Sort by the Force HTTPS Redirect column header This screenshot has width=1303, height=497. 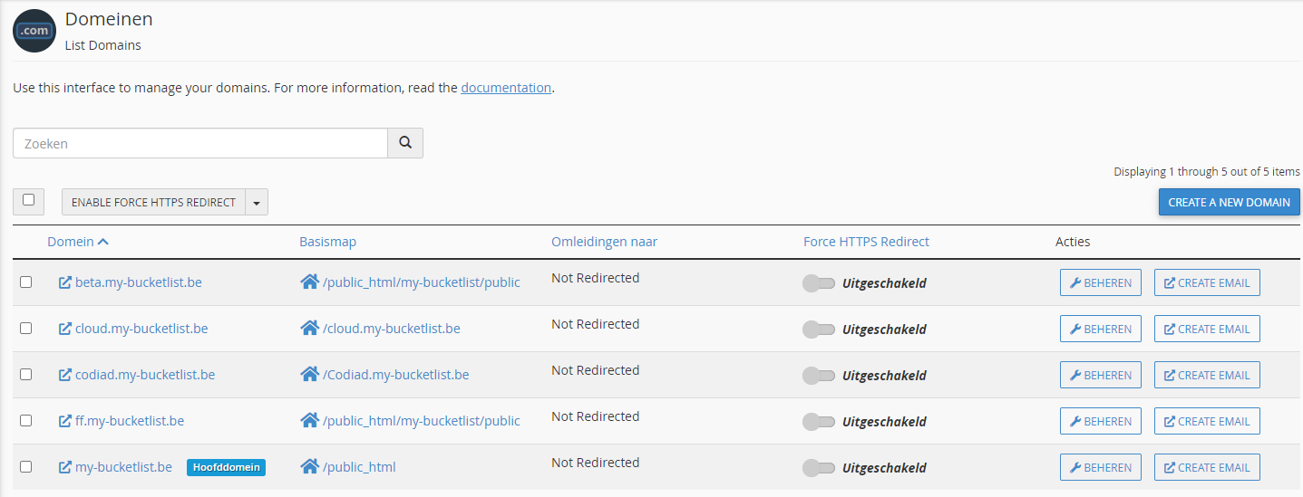pyautogui.click(x=866, y=242)
